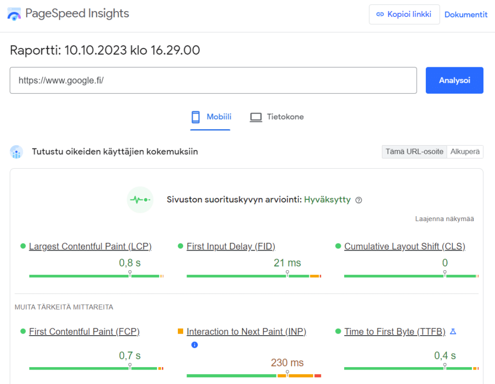Click the green dot beside FID
495x384 pixels.
click(181, 246)
